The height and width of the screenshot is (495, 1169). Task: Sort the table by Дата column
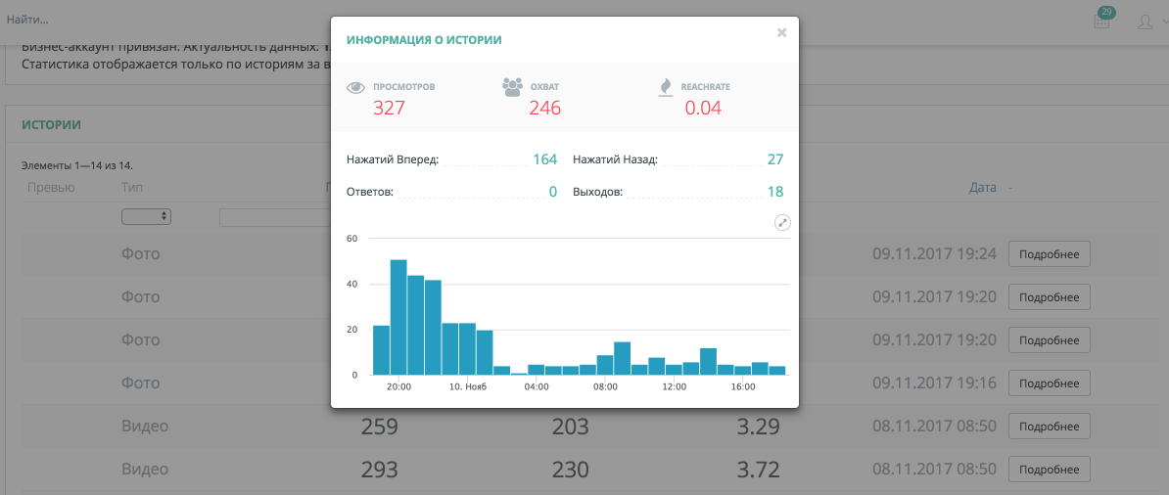pyautogui.click(x=982, y=187)
